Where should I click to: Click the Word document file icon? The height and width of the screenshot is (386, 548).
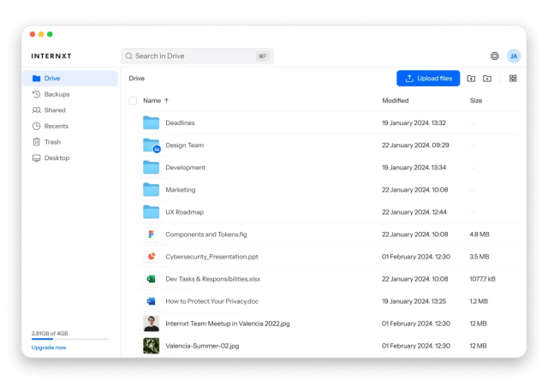[152, 301]
